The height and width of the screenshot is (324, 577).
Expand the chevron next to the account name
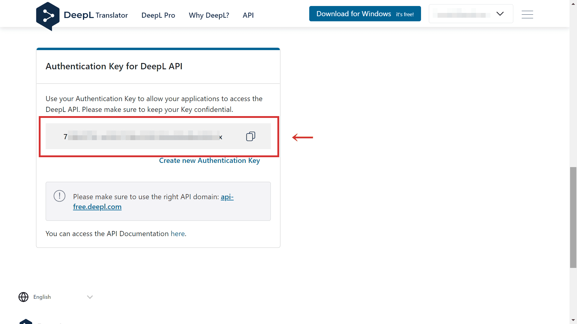(x=500, y=13)
